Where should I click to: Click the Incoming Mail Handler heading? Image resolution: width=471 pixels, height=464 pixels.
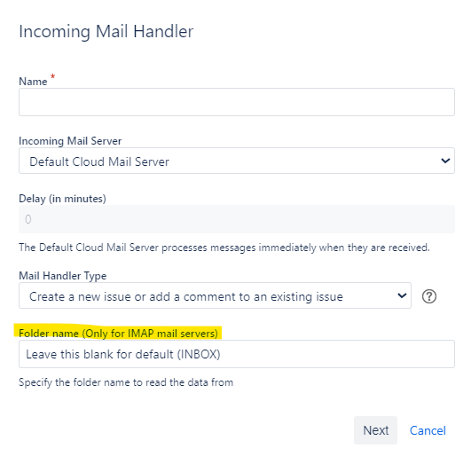(x=106, y=32)
